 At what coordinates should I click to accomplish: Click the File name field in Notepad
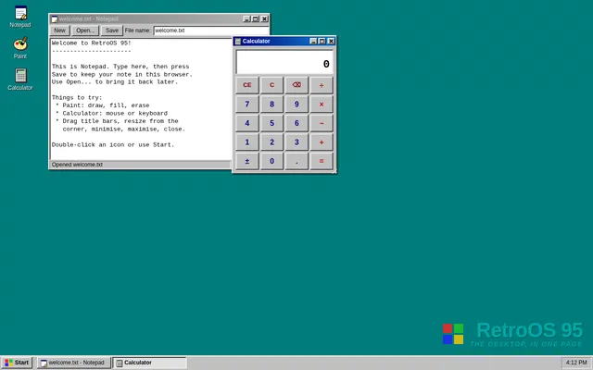[x=211, y=31]
